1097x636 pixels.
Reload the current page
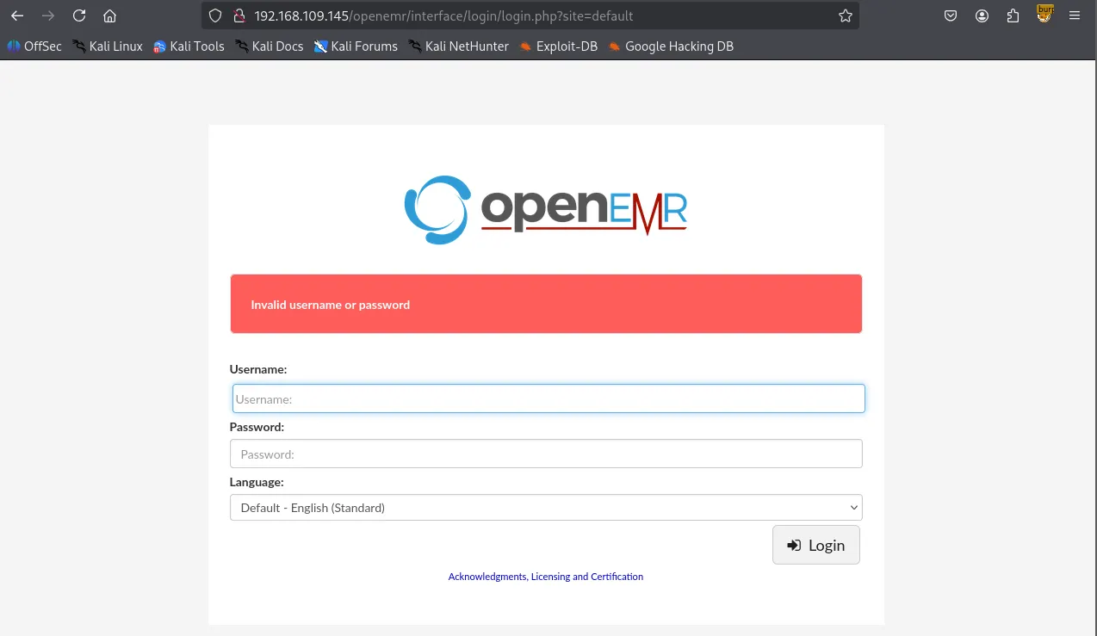tap(79, 15)
